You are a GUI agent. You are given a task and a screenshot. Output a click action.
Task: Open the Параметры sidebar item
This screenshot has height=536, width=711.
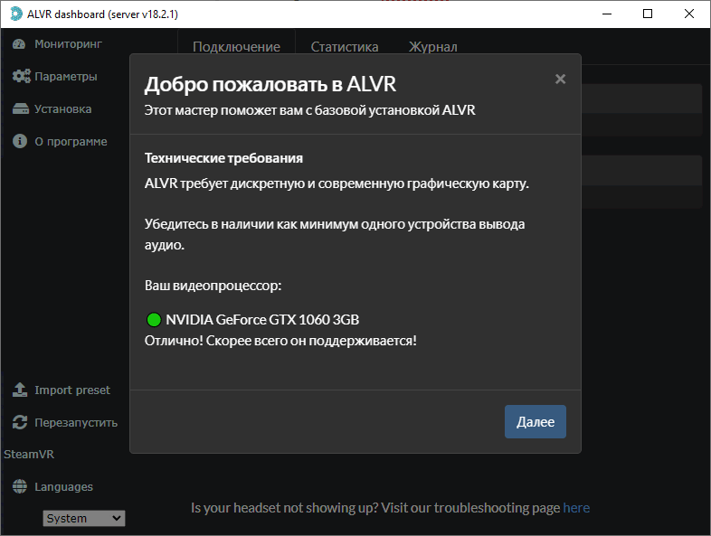(55, 76)
